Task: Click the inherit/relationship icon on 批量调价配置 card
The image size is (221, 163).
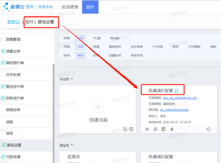Action: pyautogui.click(x=155, y=129)
